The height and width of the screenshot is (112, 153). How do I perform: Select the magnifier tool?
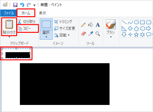98,34
